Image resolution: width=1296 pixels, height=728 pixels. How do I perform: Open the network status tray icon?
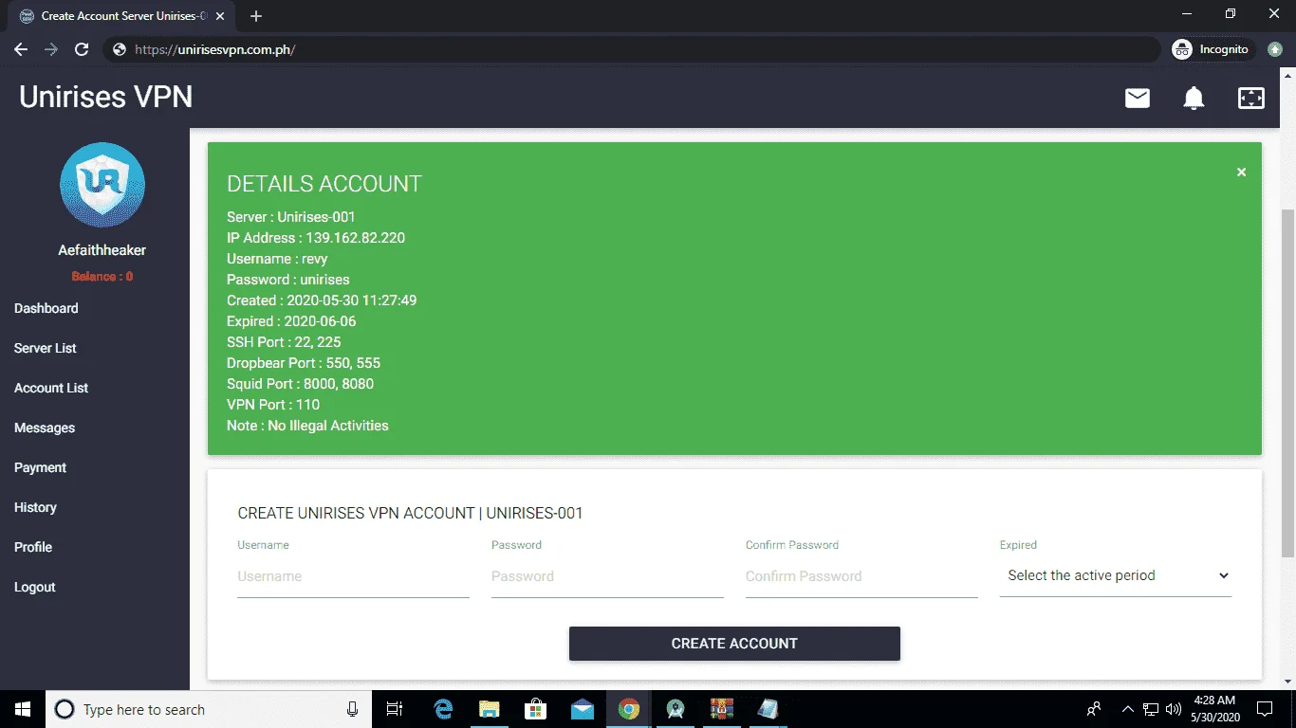(x=1151, y=709)
